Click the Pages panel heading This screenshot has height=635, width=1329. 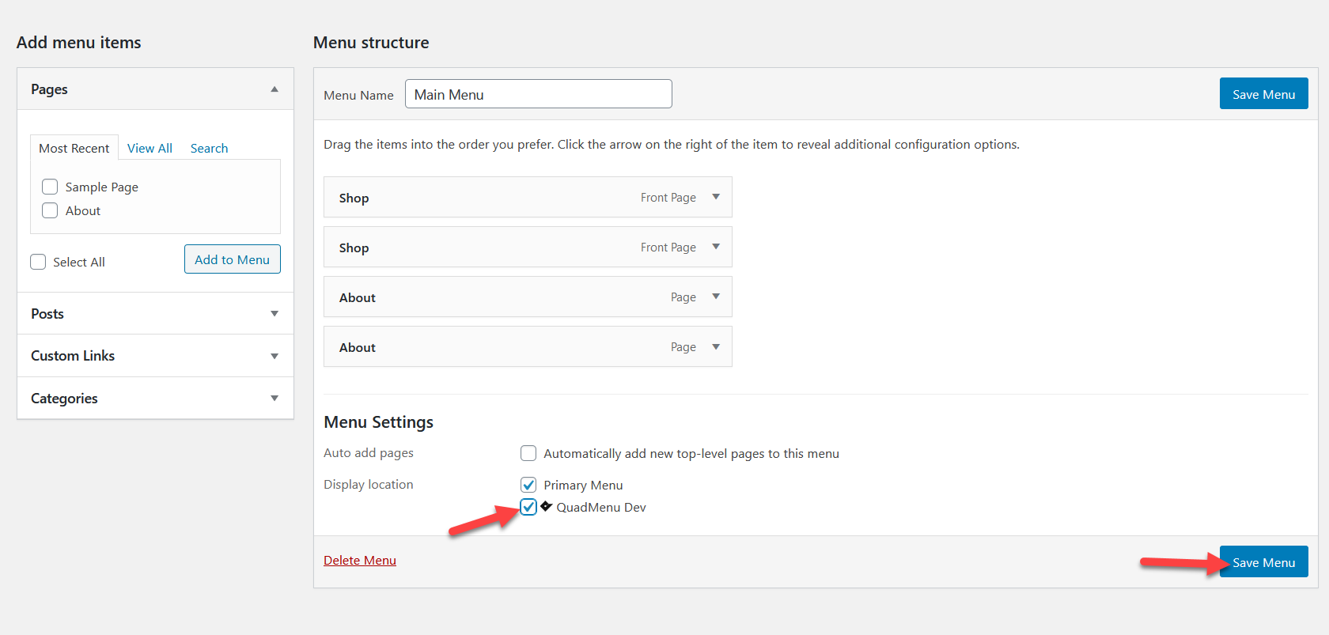point(49,89)
